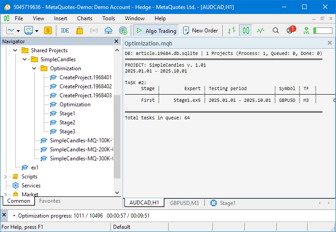Image resolution: width=336 pixels, height=232 pixels.
Task: Click the Default profile in status bar
Action: pos(122,227)
